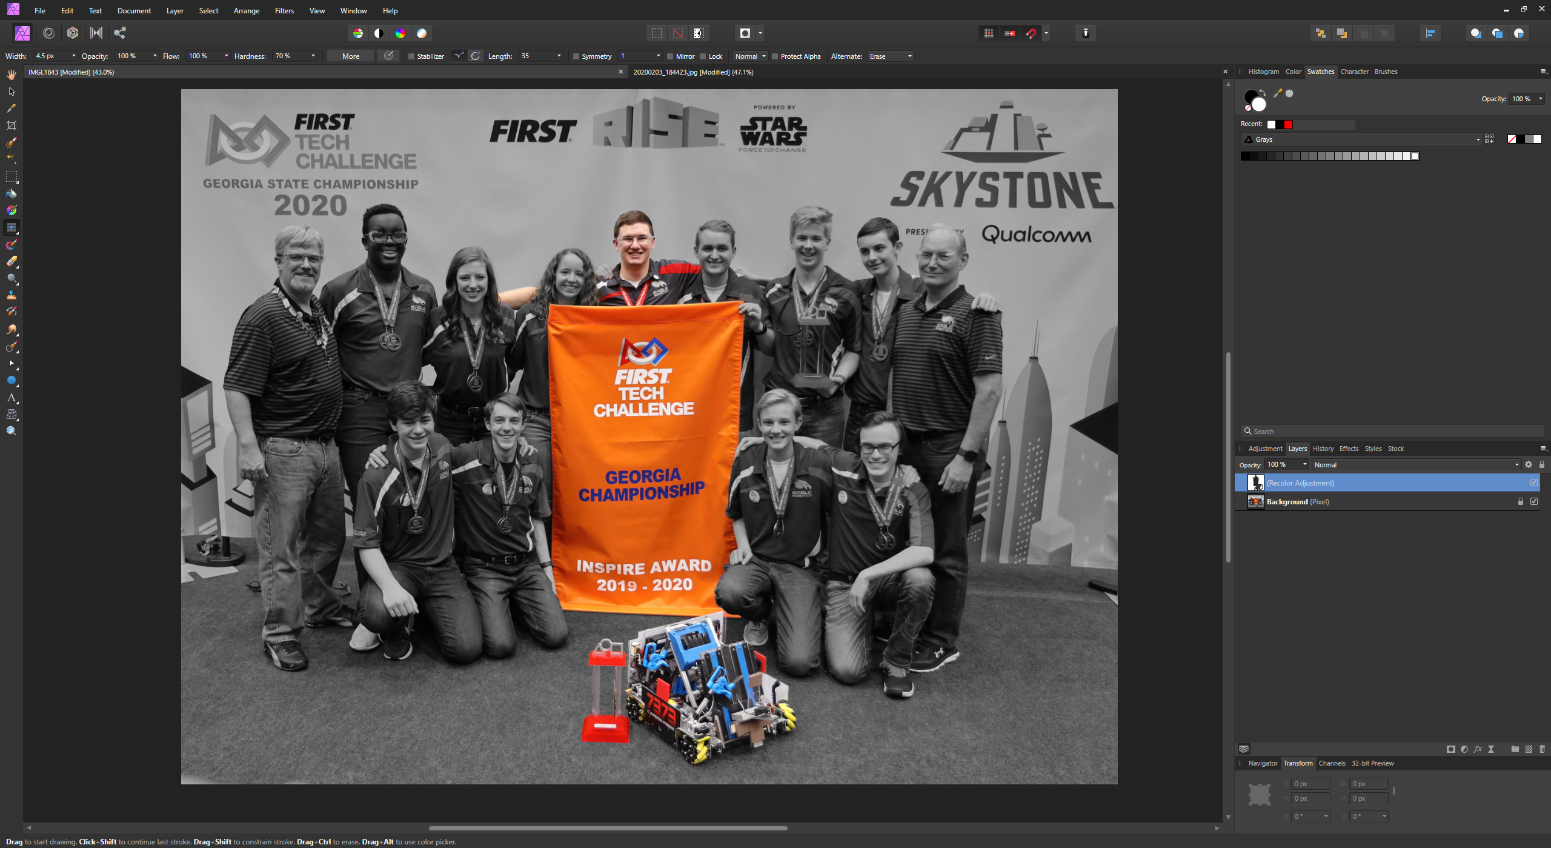Select the Mesh Warp tool

click(12, 415)
